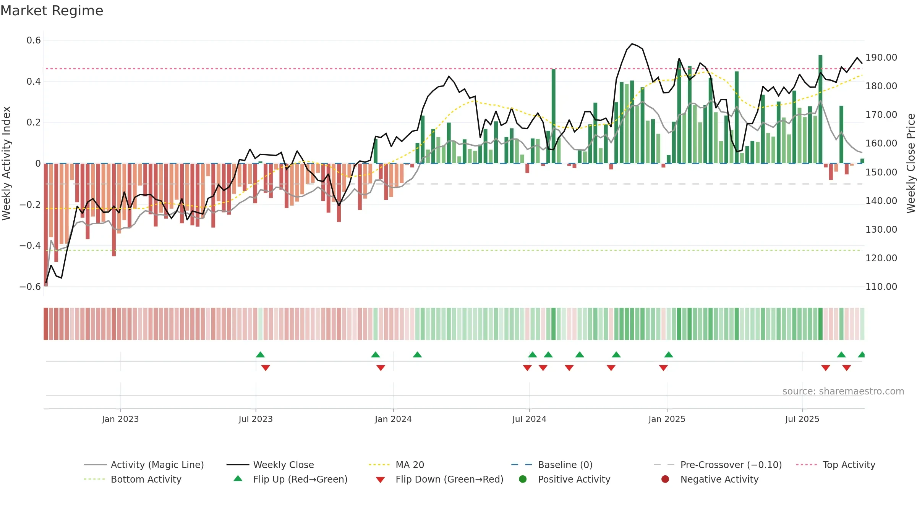The width and height of the screenshot is (917, 515).
Task: Toggle the Pre-Crossover (−0.10) legend entry
Action: click(x=718, y=465)
